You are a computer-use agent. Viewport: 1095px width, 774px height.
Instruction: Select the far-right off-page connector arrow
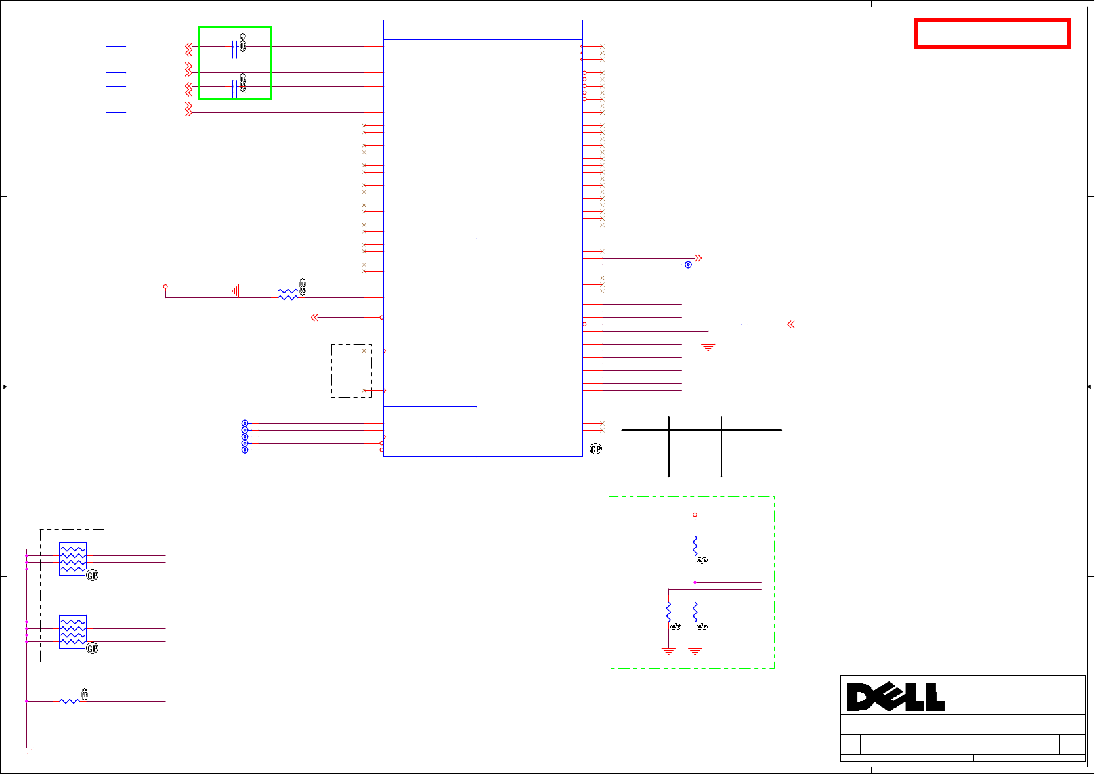tap(791, 324)
